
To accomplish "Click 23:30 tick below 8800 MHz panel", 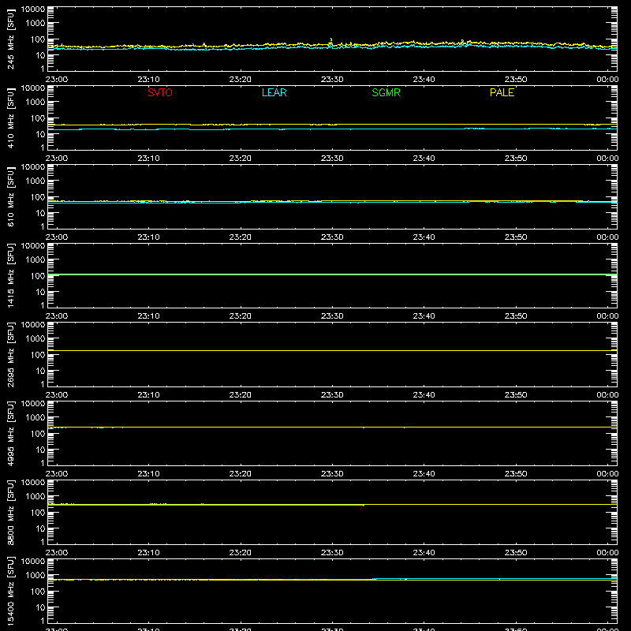I will pos(332,553).
